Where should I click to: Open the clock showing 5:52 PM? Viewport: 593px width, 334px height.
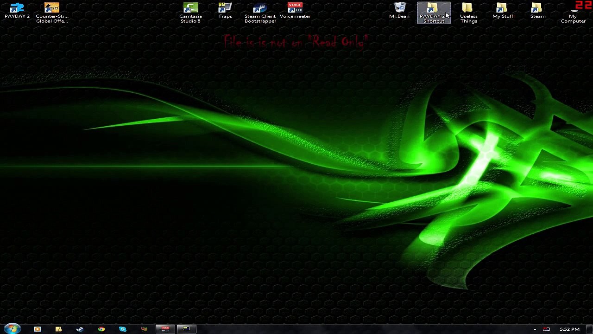coord(569,329)
